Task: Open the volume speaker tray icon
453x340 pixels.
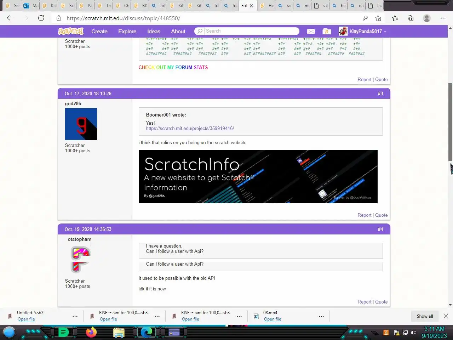Action: (x=414, y=333)
